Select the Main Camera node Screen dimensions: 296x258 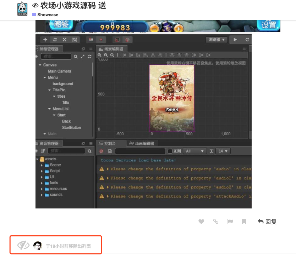(60, 71)
